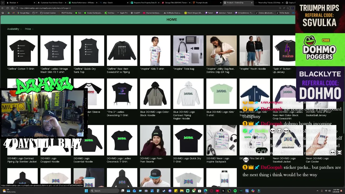
Task: Open the IRLKIT Desktop bookmark
Action: point(65,13)
